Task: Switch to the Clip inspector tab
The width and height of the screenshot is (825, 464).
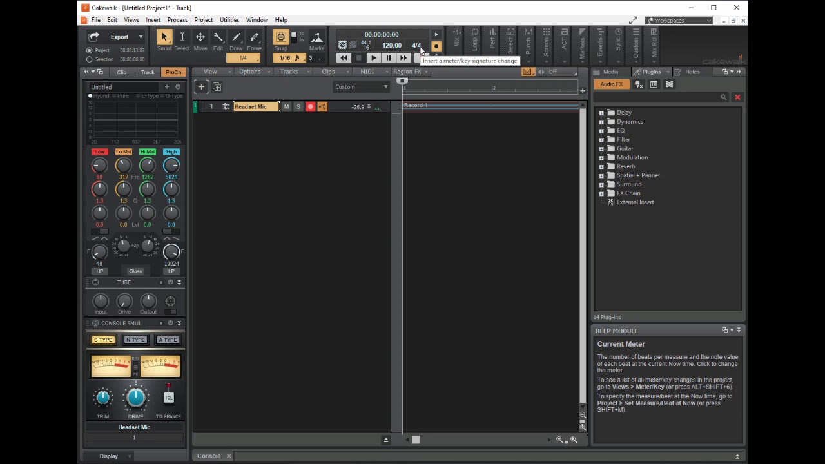Action: (122, 72)
